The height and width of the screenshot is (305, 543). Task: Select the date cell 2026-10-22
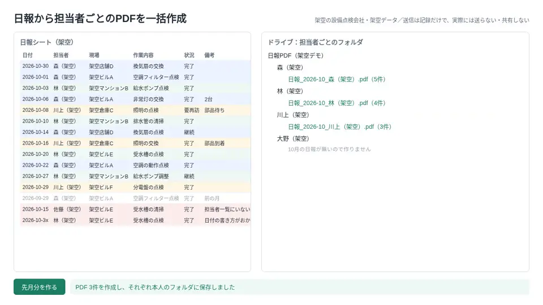(35, 165)
